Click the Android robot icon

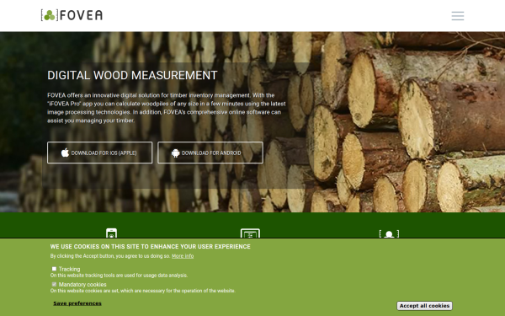pyautogui.click(x=176, y=153)
